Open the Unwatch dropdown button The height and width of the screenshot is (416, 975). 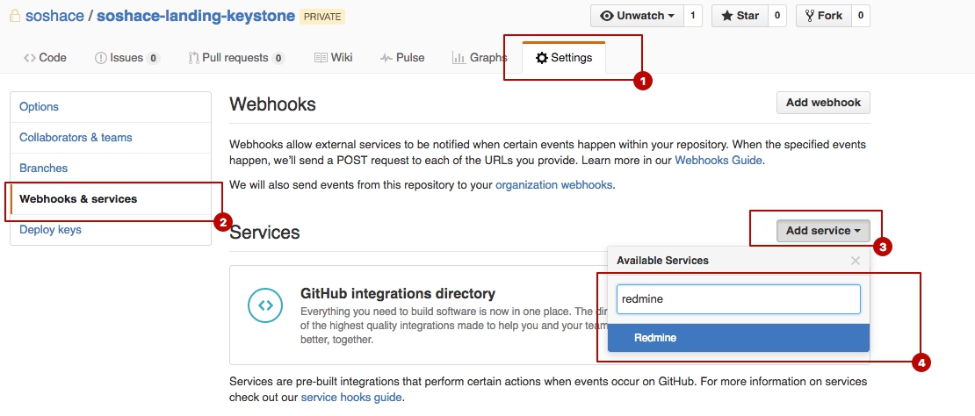point(638,16)
